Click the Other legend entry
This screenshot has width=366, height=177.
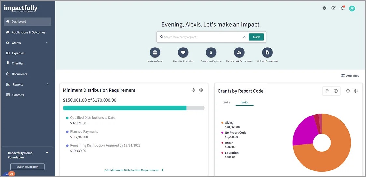coord(228,145)
